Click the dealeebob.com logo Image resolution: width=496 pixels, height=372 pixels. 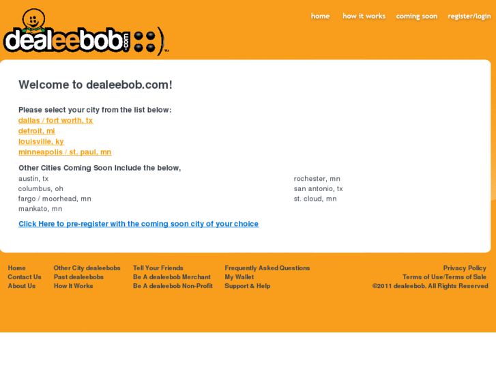pos(86,32)
